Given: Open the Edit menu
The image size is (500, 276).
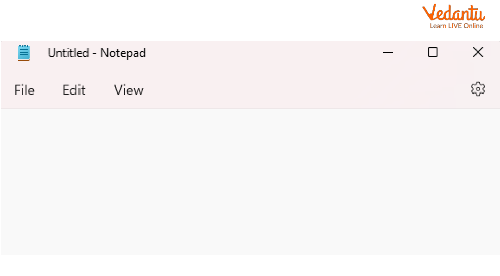Looking at the screenshot, I should (x=74, y=90).
